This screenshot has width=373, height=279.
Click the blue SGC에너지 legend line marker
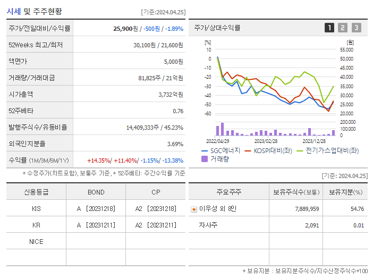point(205,151)
